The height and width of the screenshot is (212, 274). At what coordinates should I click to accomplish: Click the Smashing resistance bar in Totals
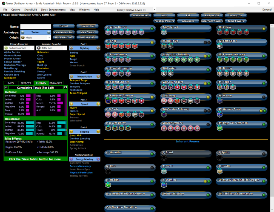[30, 123]
